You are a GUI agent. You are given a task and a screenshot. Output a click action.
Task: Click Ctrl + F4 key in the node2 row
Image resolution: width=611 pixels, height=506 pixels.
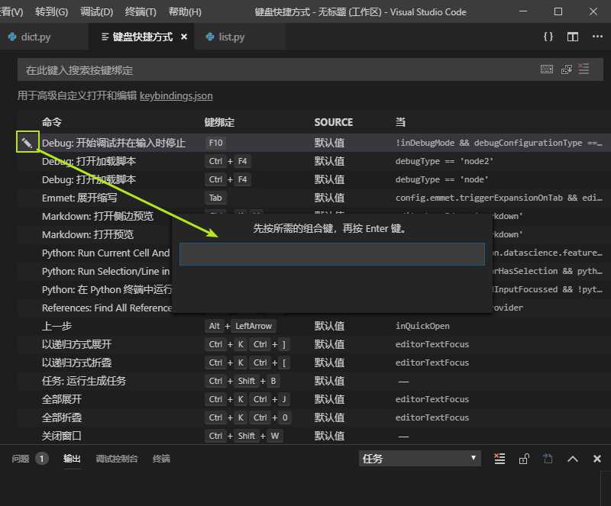tap(228, 161)
